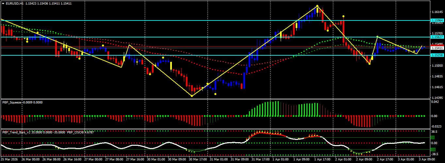Screen dimensions: 445x163
Task: Click the small triangle beside EURUSD,H1 title
Action: (3, 3)
